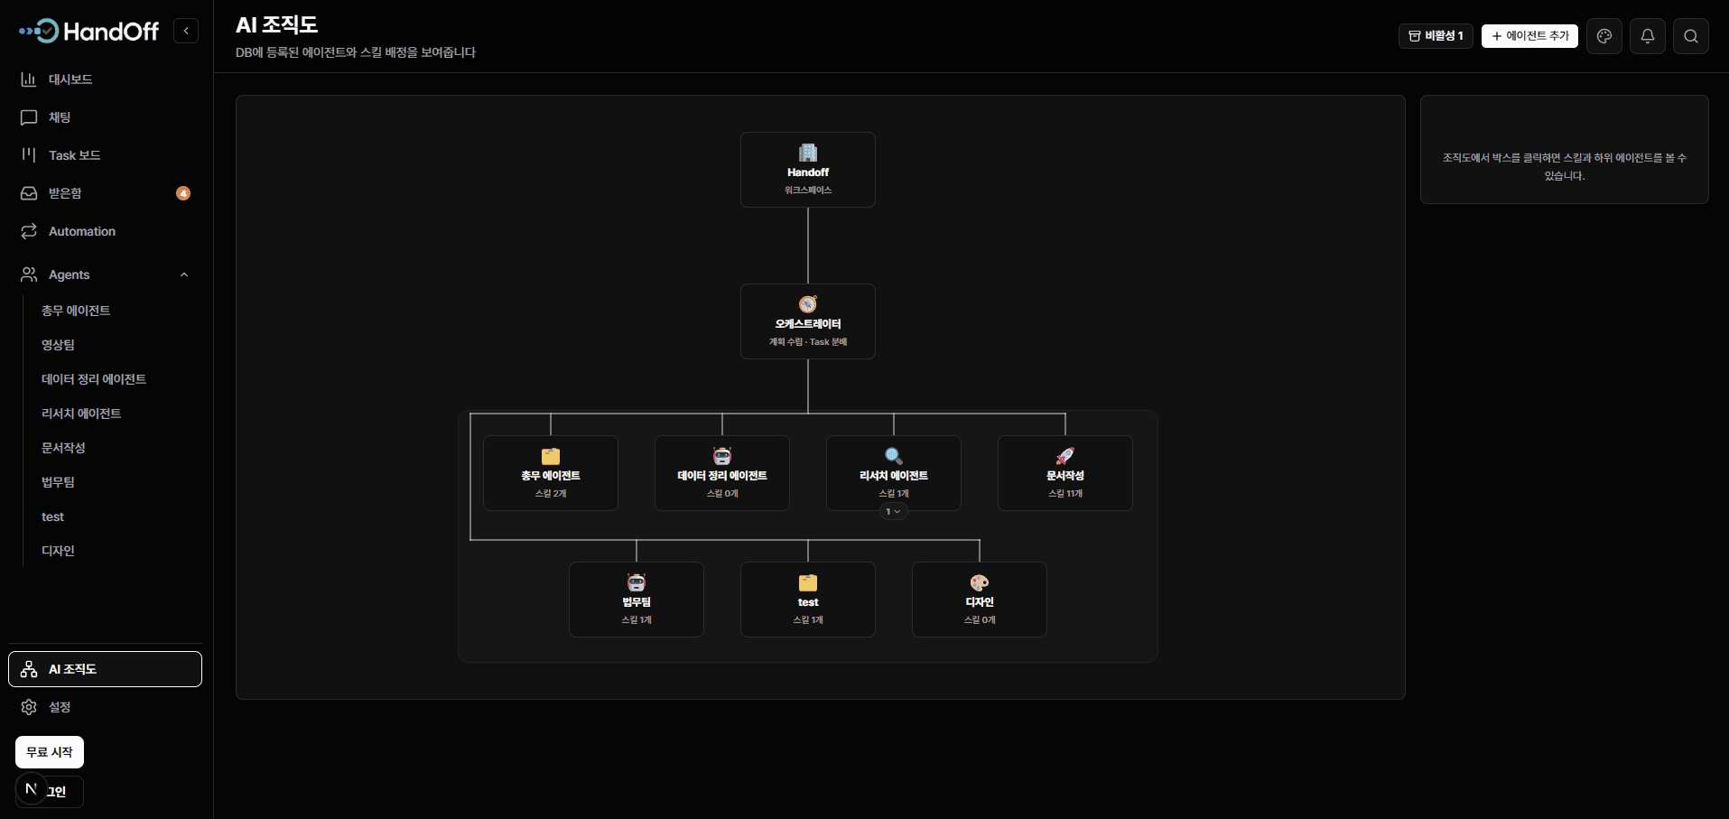This screenshot has height=819, width=1729.
Task: Click the round N badge at bottom left
Action: click(31, 789)
